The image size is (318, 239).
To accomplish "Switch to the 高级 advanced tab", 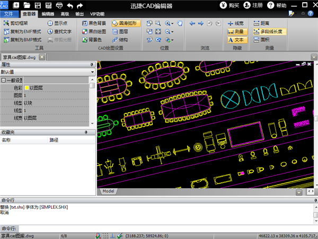I will 65,14.
